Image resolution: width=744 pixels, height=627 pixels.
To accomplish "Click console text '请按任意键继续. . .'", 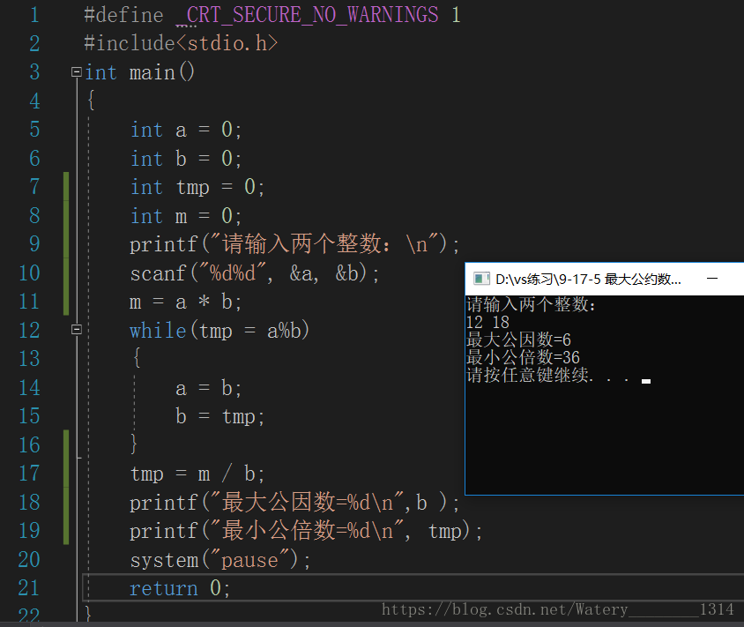I will [x=548, y=375].
